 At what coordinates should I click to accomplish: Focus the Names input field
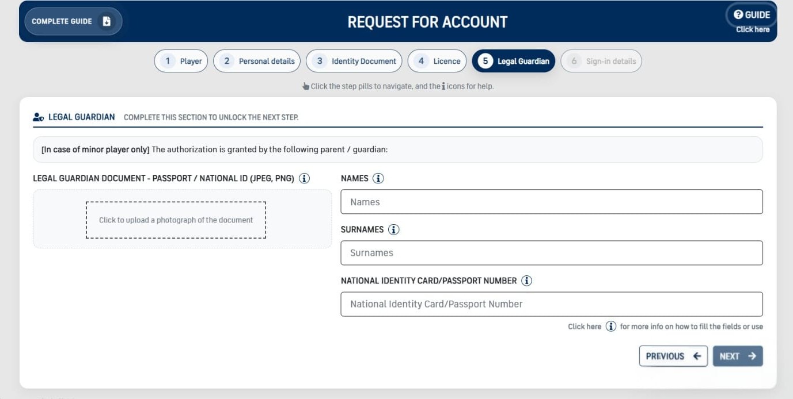(551, 202)
